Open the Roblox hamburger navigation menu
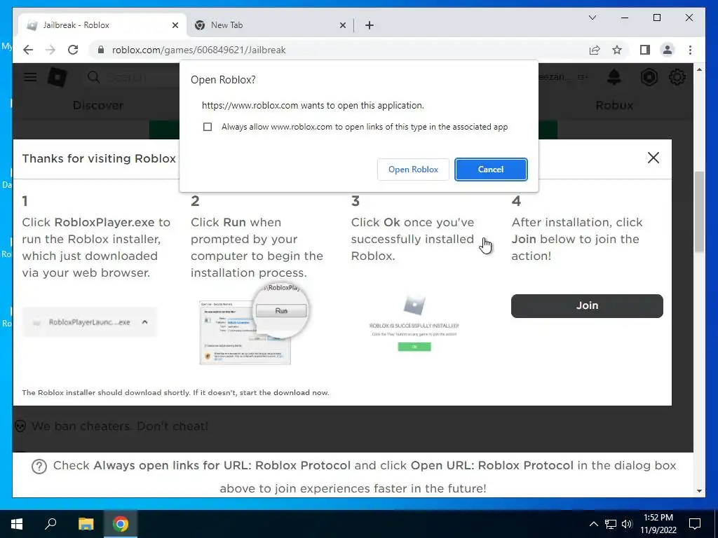The height and width of the screenshot is (538, 718). (30, 77)
